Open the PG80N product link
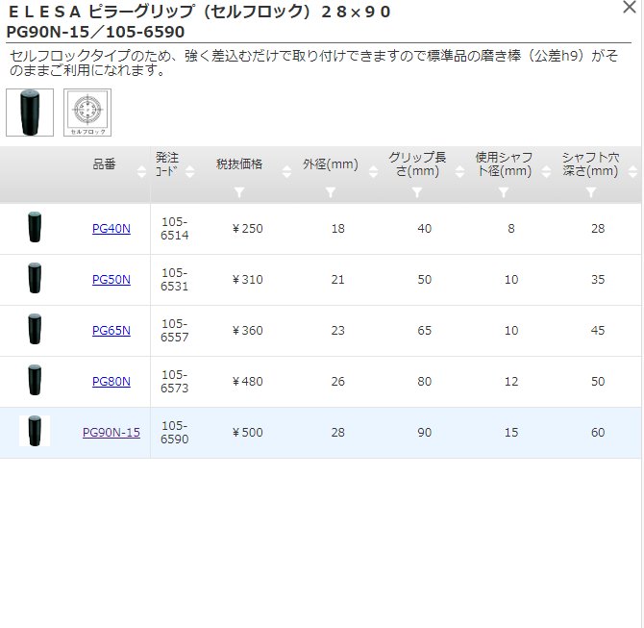 [x=111, y=382]
